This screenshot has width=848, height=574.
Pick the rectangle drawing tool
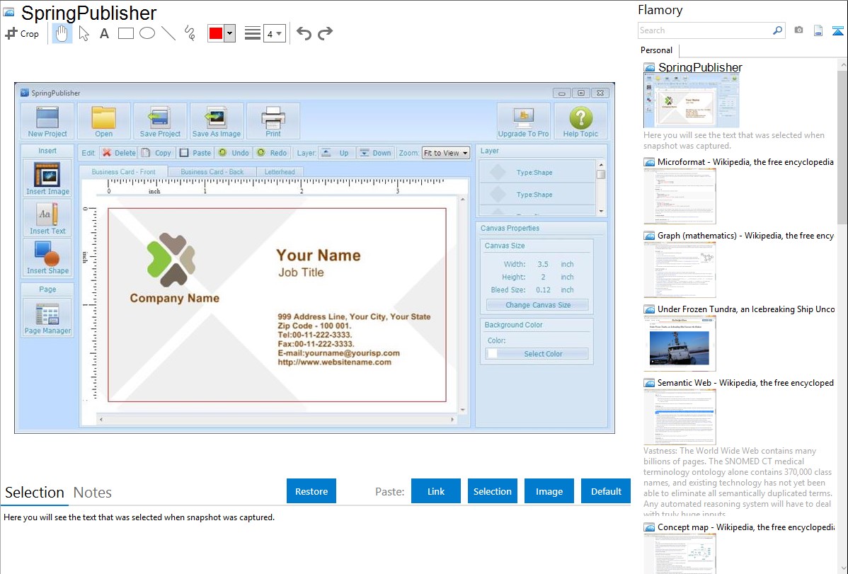point(126,33)
